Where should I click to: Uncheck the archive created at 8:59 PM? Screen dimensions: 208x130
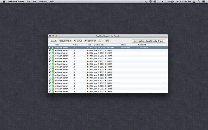tap(50, 92)
